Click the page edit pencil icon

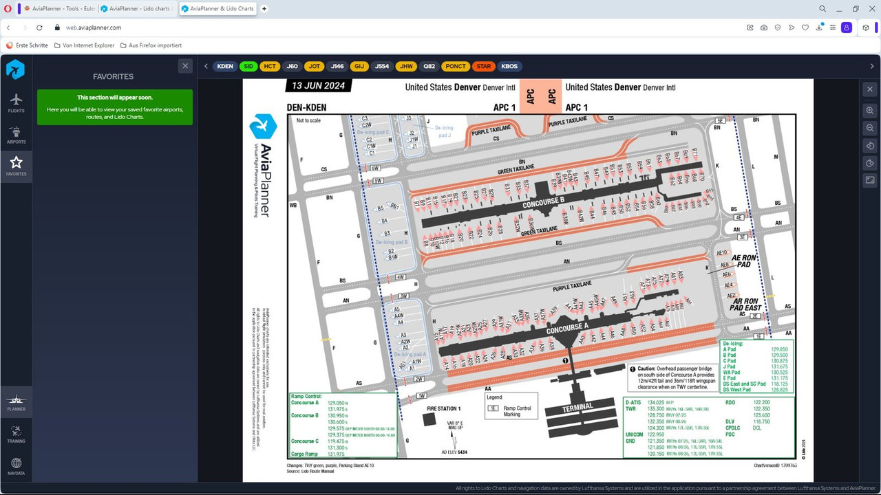point(750,27)
